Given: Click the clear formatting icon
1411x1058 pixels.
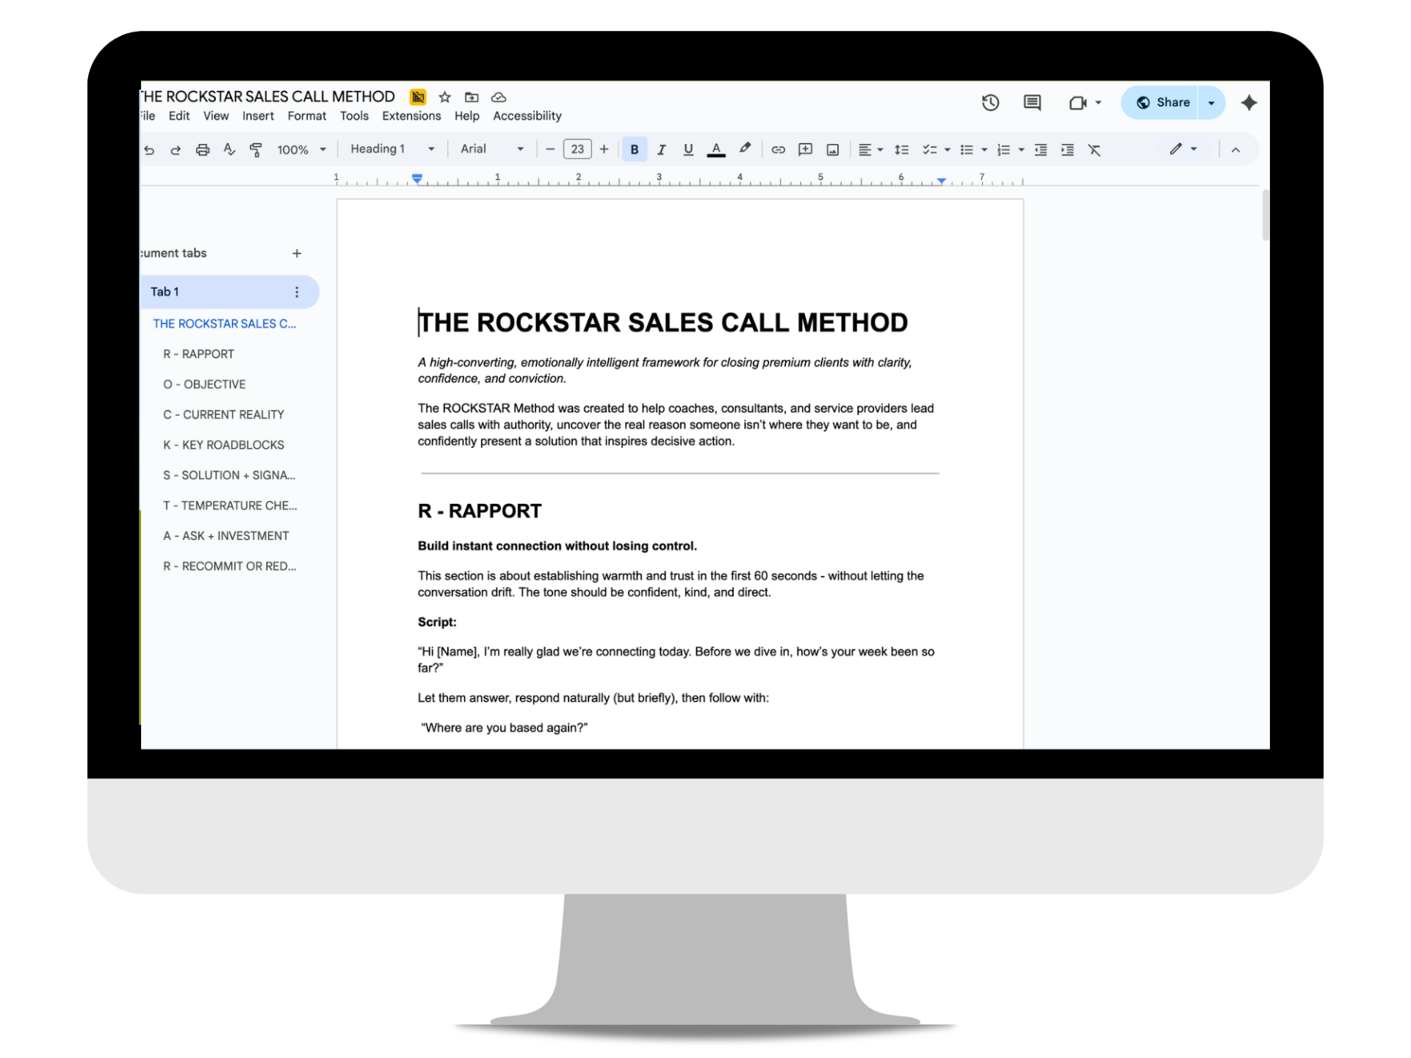Looking at the screenshot, I should [1094, 150].
